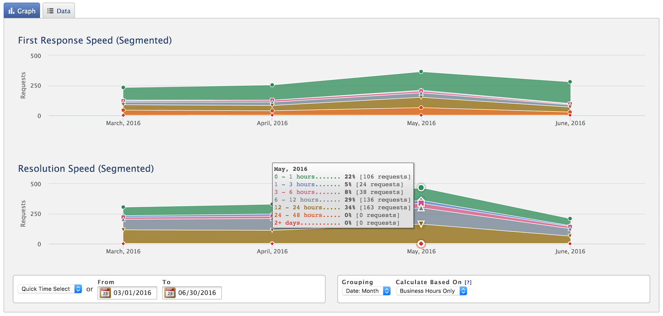663x316 pixels.
Task: Click the [?] help link
Action: [x=468, y=282]
